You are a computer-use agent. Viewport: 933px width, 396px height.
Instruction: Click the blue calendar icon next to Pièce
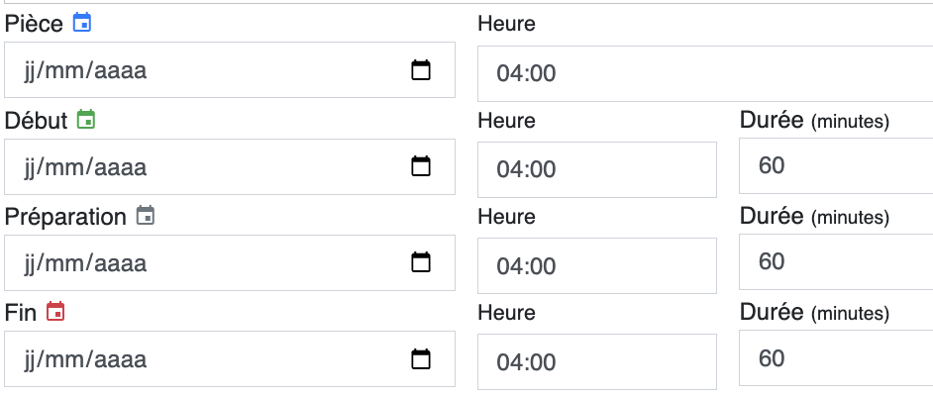82,23
